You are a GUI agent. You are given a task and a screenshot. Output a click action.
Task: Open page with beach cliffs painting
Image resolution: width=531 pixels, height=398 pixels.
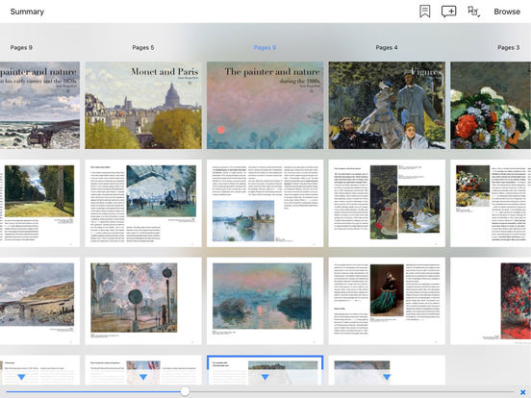pyautogui.click(x=40, y=301)
